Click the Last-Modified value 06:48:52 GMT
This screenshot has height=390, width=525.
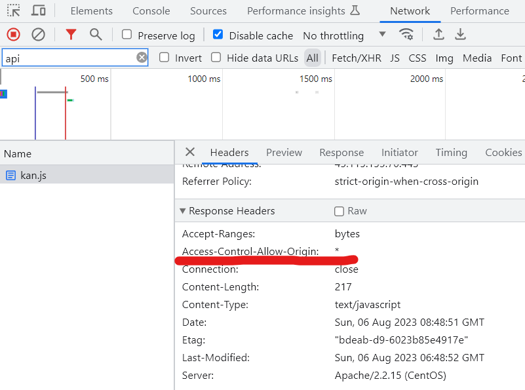410,358
